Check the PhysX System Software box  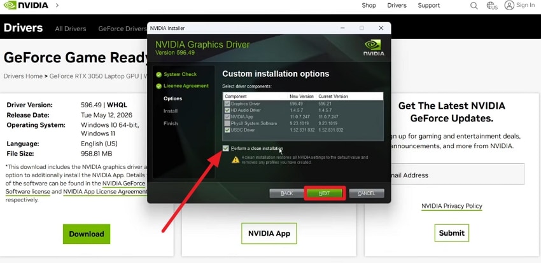tap(227, 123)
